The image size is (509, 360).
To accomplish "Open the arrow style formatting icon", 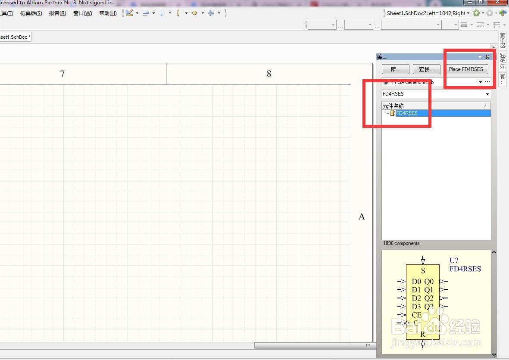I will pyautogui.click(x=497, y=25).
